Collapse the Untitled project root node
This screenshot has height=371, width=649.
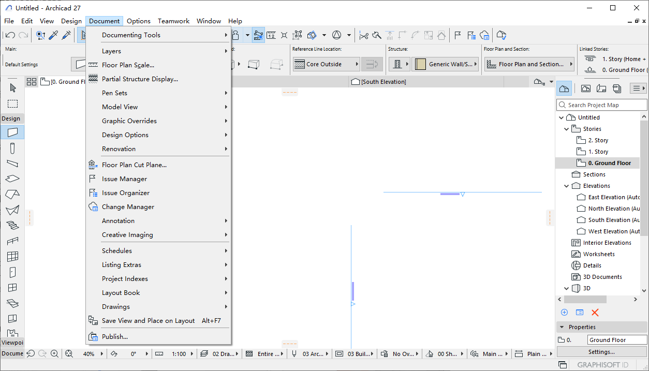562,117
